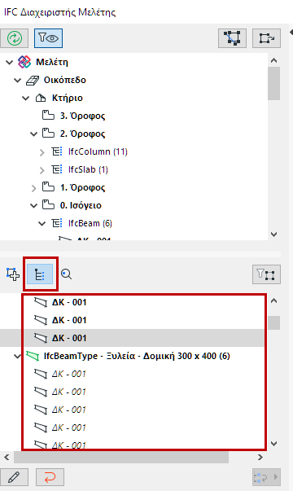Toggle the tree-by-type view button
The image size is (293, 491).
tap(40, 274)
